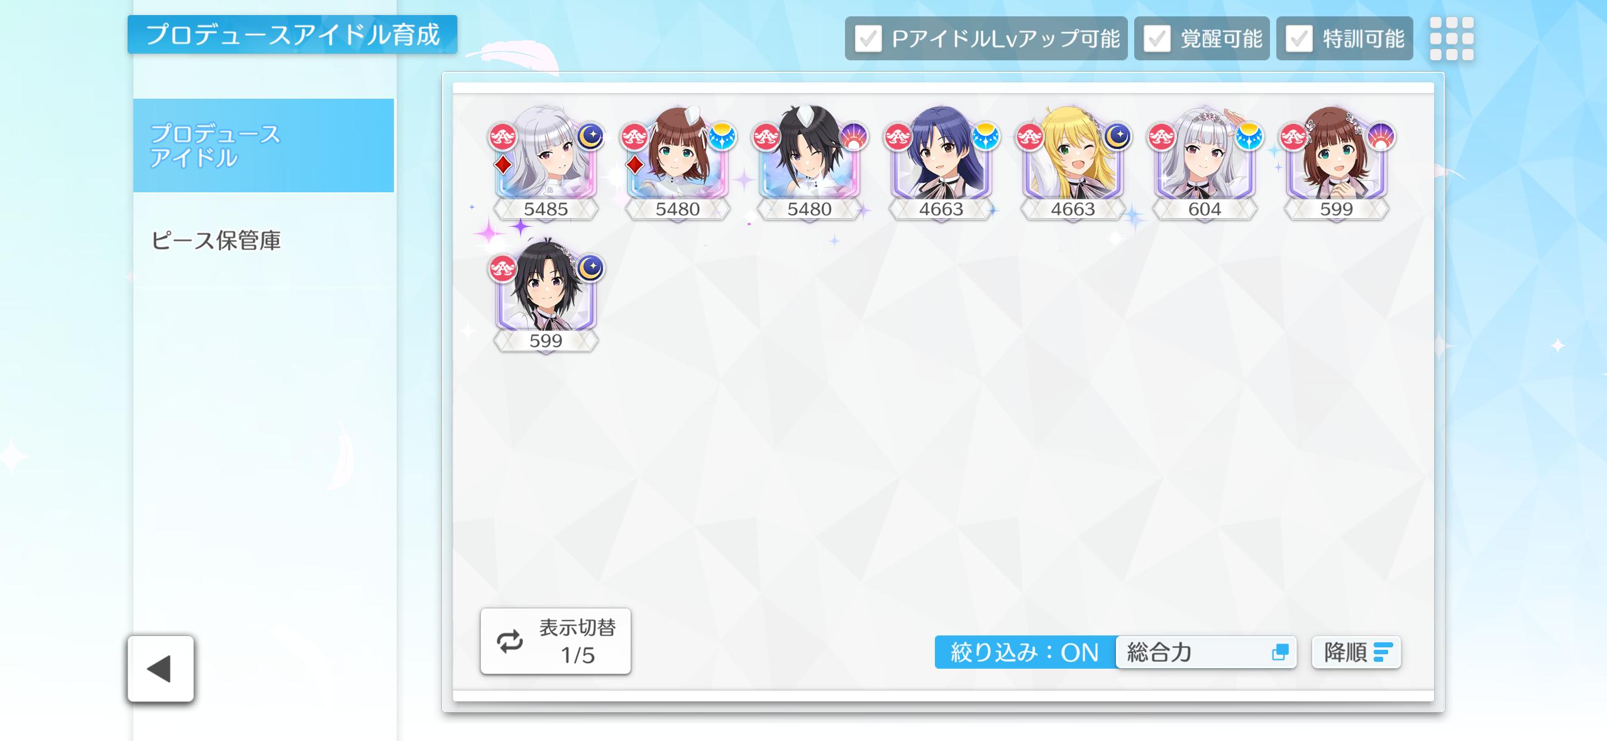Click the rotate arrows icon on 表示切替
The image size is (1607, 741).
point(509,641)
